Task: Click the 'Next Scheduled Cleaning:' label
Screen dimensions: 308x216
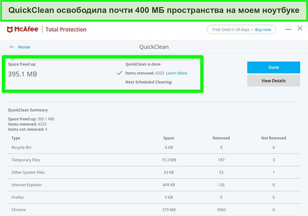Action: (x=149, y=82)
